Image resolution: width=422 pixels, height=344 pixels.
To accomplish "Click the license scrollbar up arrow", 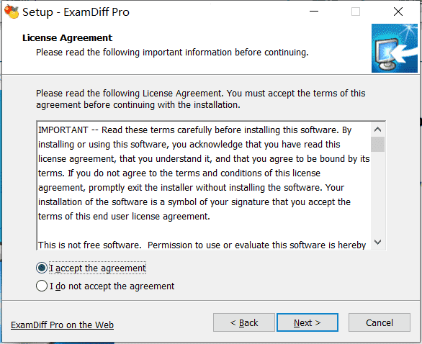I will [x=377, y=130].
